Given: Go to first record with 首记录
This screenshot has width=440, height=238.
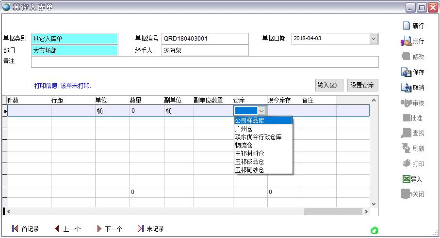Looking at the screenshot, I should pyautogui.click(x=15, y=229).
